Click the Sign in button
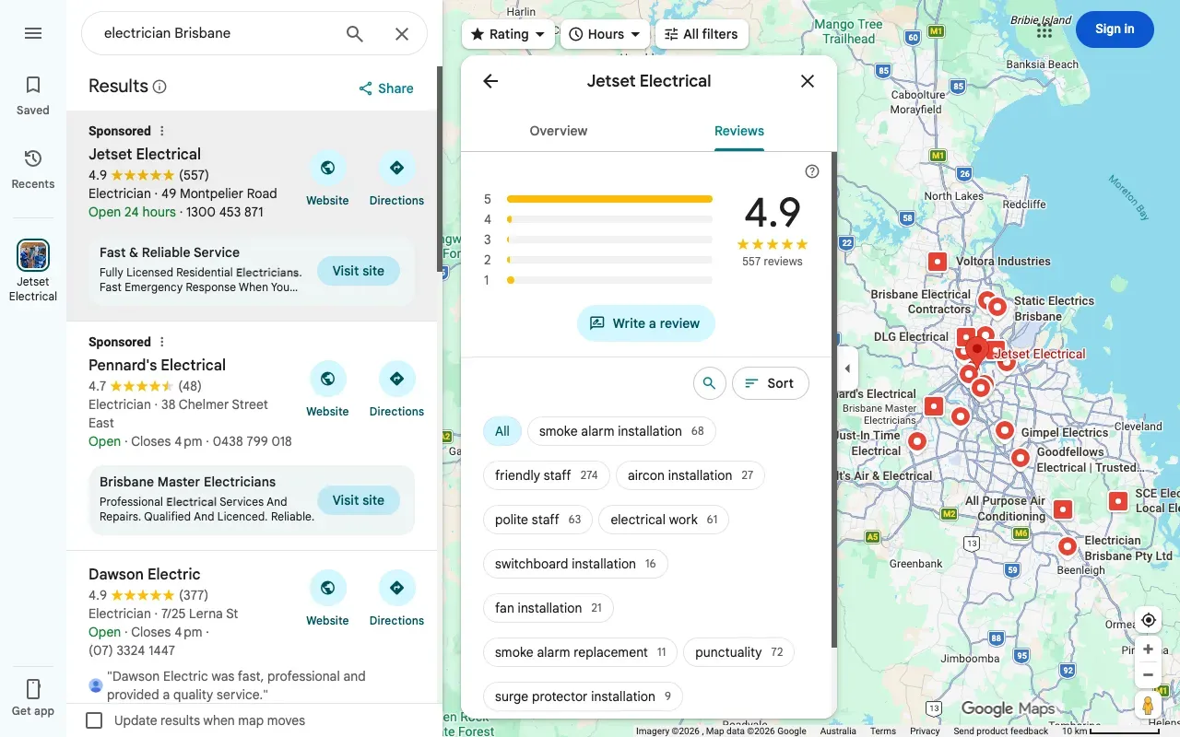The height and width of the screenshot is (737, 1180). click(x=1115, y=29)
